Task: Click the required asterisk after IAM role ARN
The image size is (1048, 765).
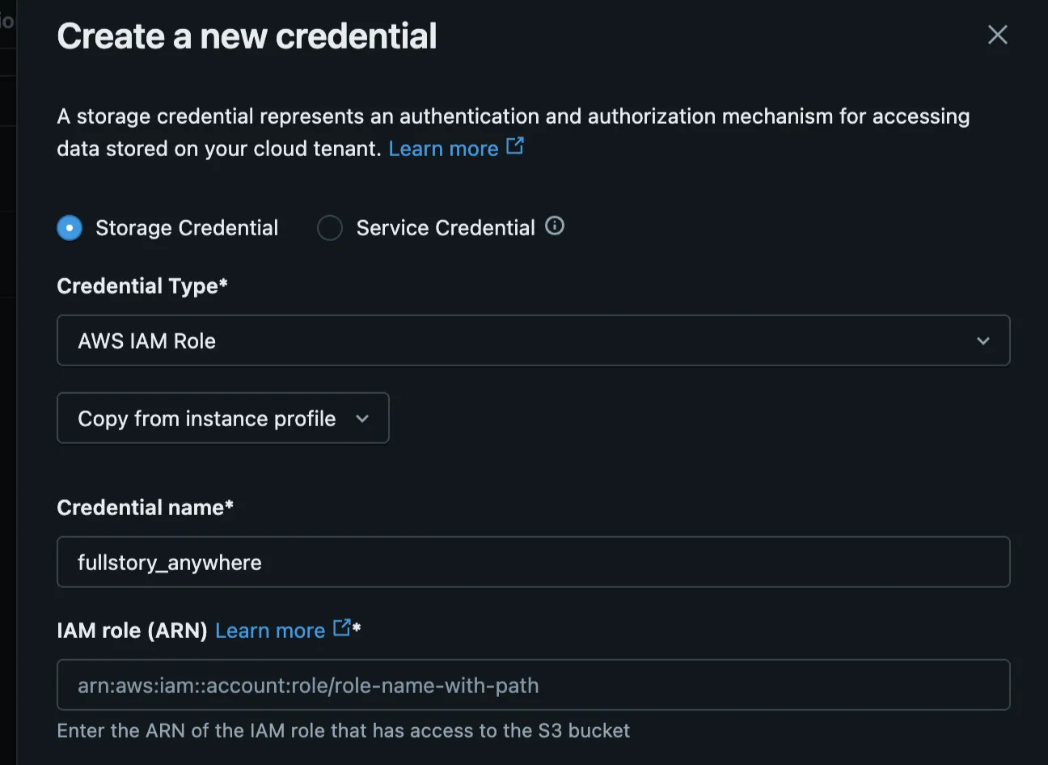Action: tap(357, 630)
